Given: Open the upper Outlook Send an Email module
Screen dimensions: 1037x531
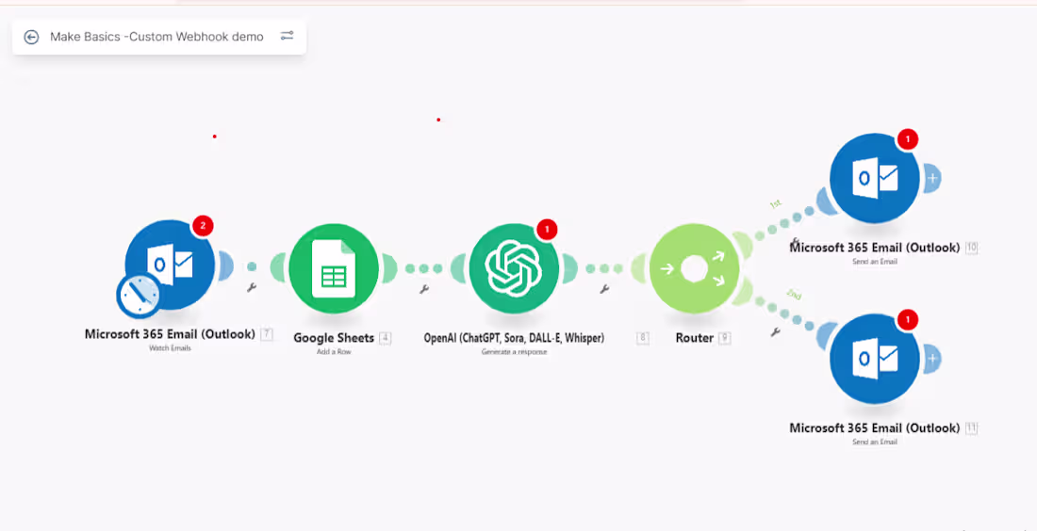Looking at the screenshot, I should 874,178.
